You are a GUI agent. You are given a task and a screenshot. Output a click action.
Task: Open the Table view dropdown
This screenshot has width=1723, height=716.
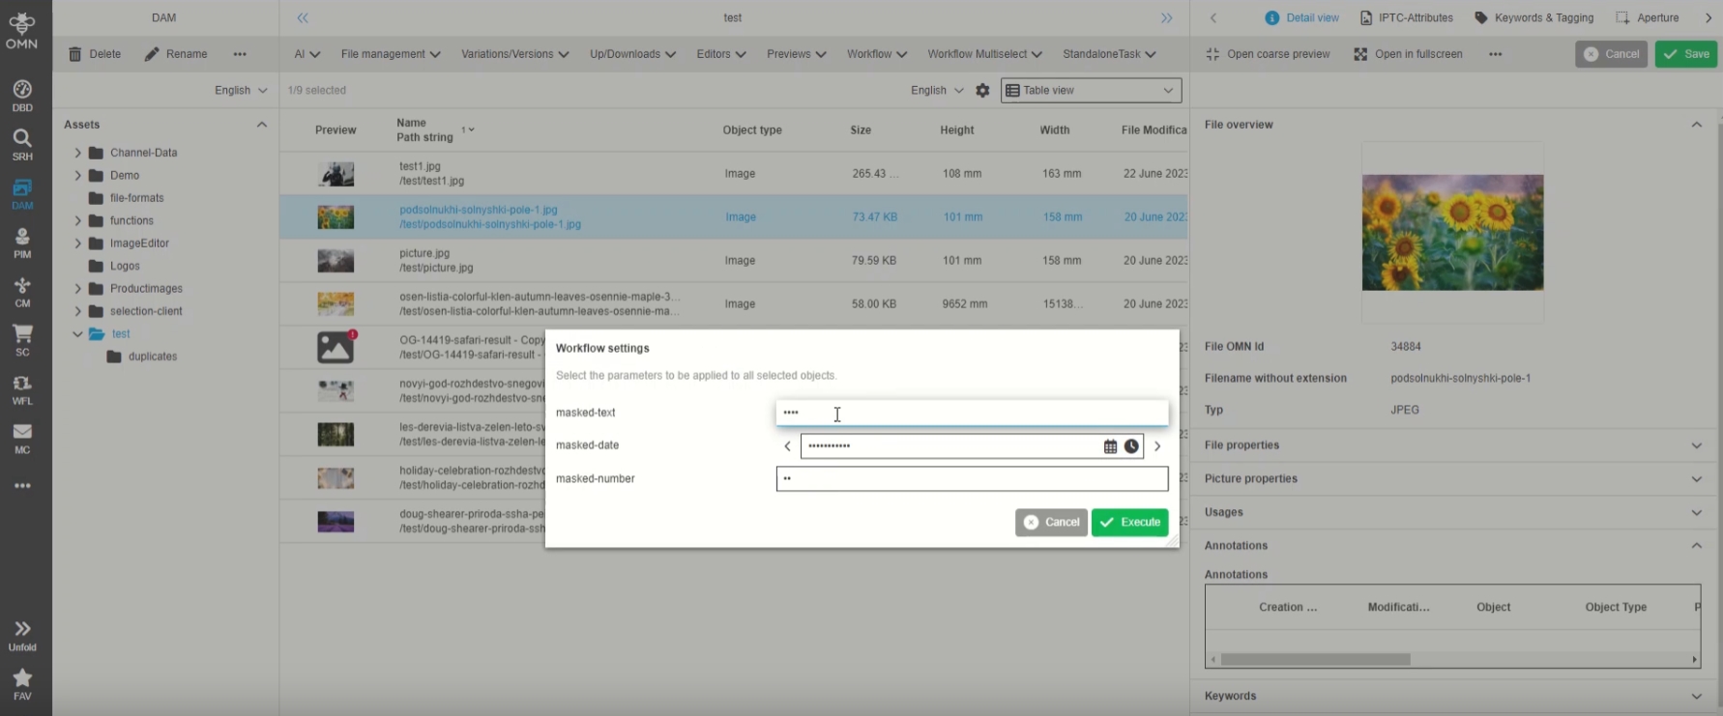tap(1091, 91)
